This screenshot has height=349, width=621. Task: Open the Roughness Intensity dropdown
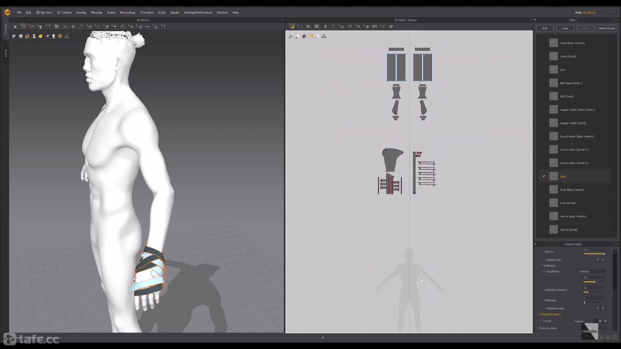[592, 271]
